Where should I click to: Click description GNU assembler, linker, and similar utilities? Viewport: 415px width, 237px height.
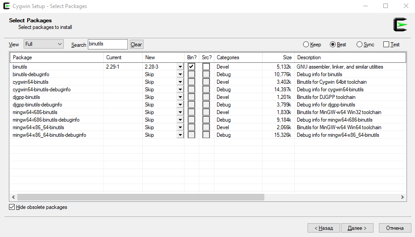coord(340,67)
